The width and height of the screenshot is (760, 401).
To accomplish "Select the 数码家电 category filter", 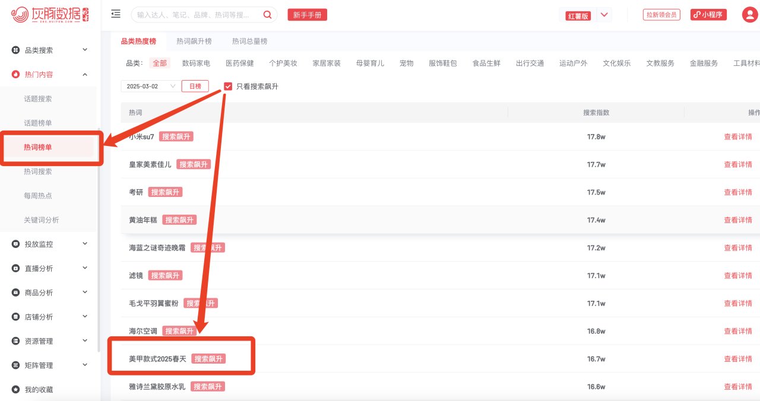I will 196,63.
